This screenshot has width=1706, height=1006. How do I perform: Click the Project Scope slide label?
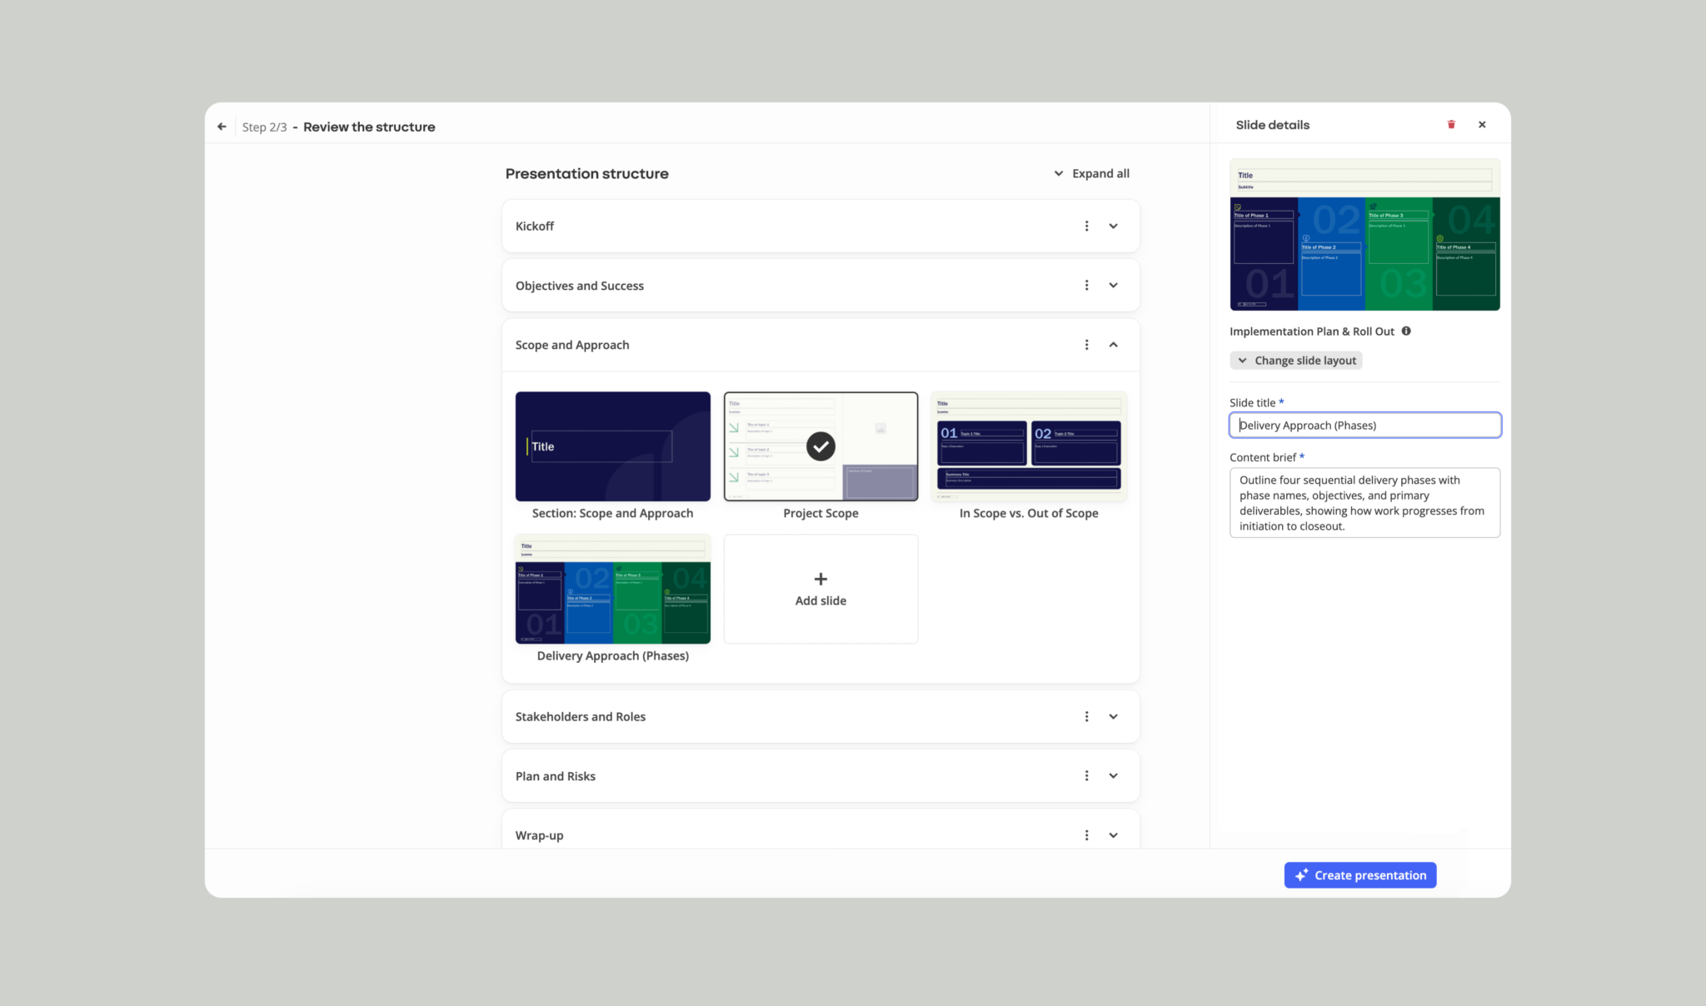pos(821,513)
